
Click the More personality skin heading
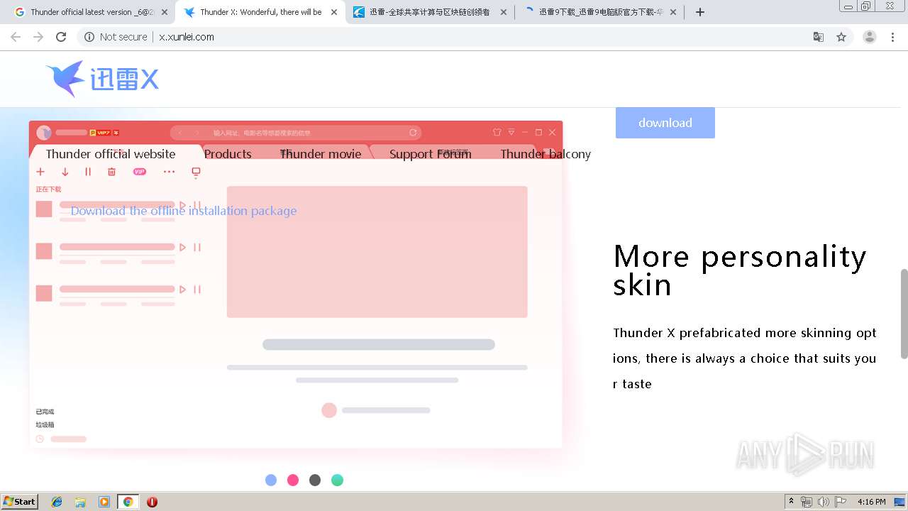click(740, 270)
